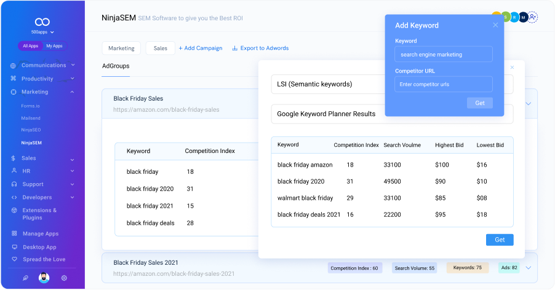Select the Marketing campaign tab
Image resolution: width=555 pixels, height=290 pixels.
click(121, 48)
